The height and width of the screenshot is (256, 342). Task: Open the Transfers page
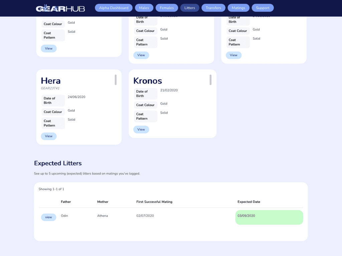coord(213,8)
